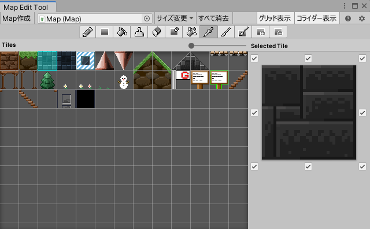Select the add tile tool icon
This screenshot has height=229, width=370.
coord(261,32)
